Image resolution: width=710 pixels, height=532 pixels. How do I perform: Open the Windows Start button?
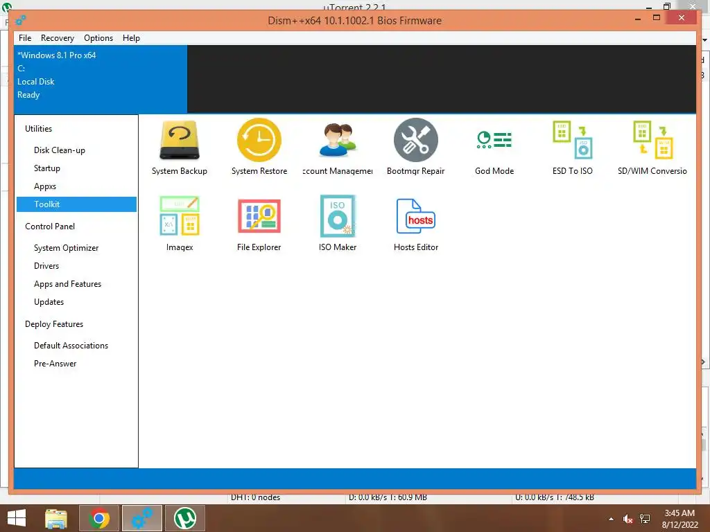click(17, 518)
